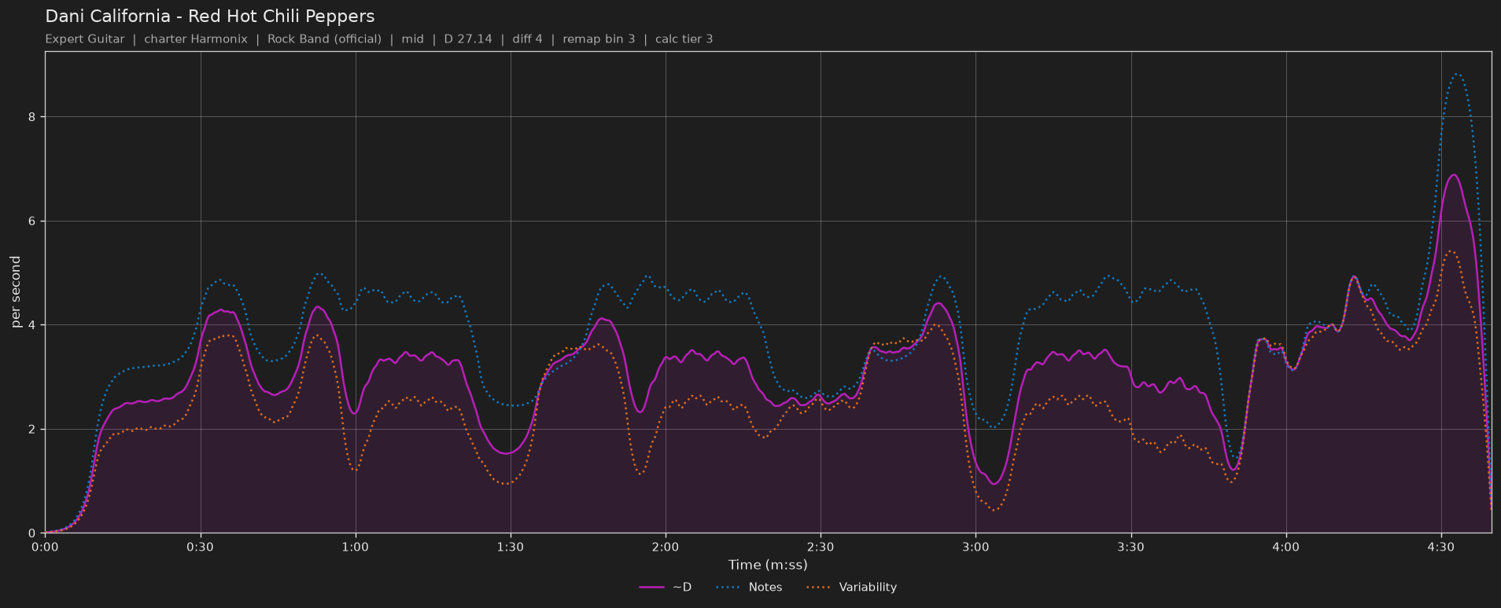Click the "Notes" legend entry
The image size is (1501, 608).
click(x=750, y=588)
